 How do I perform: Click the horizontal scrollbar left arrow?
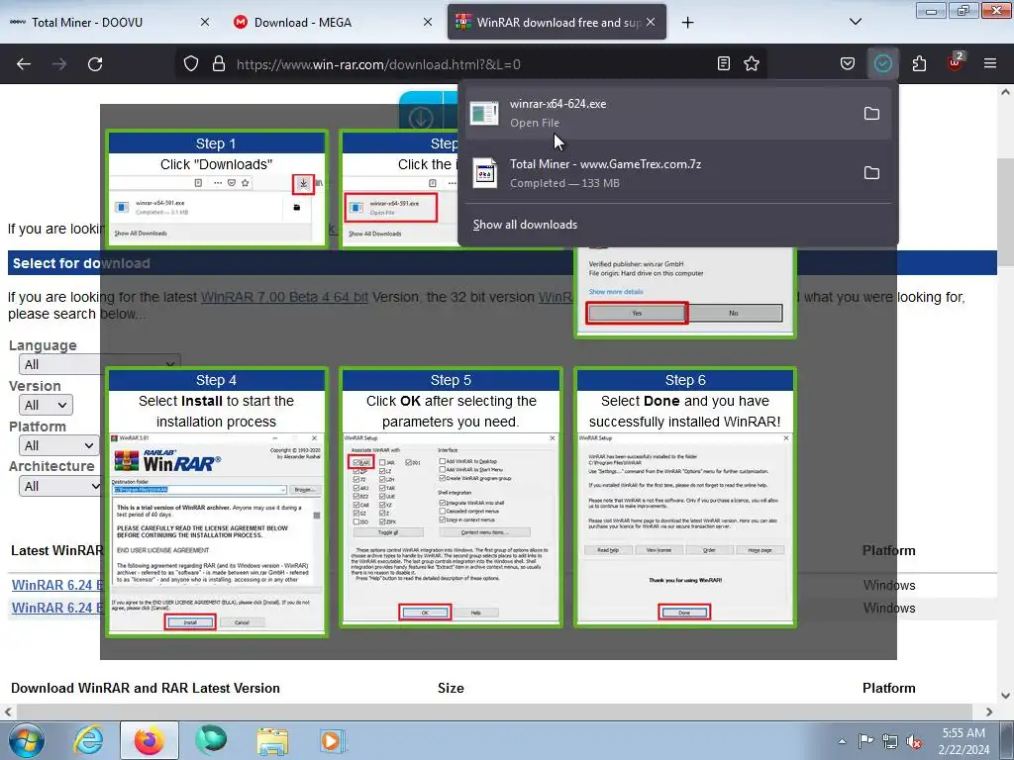coord(8,712)
